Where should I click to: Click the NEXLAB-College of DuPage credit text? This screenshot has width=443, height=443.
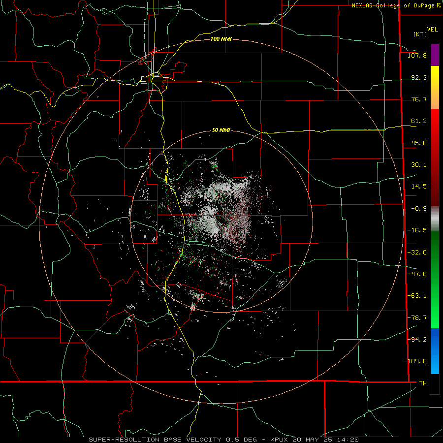click(x=396, y=5)
